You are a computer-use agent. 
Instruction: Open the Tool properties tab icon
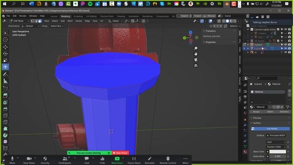click(245, 85)
